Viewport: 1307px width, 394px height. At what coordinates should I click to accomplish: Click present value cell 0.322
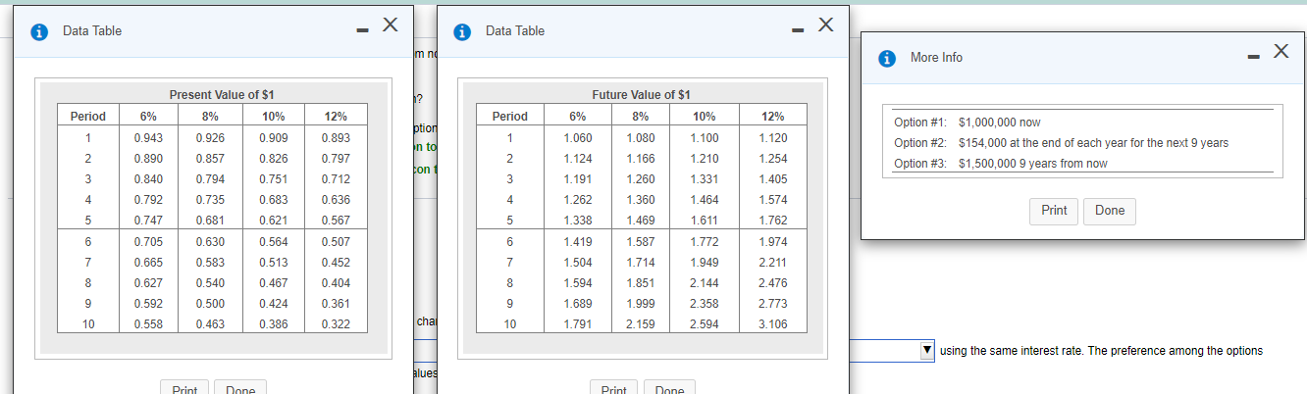point(336,324)
